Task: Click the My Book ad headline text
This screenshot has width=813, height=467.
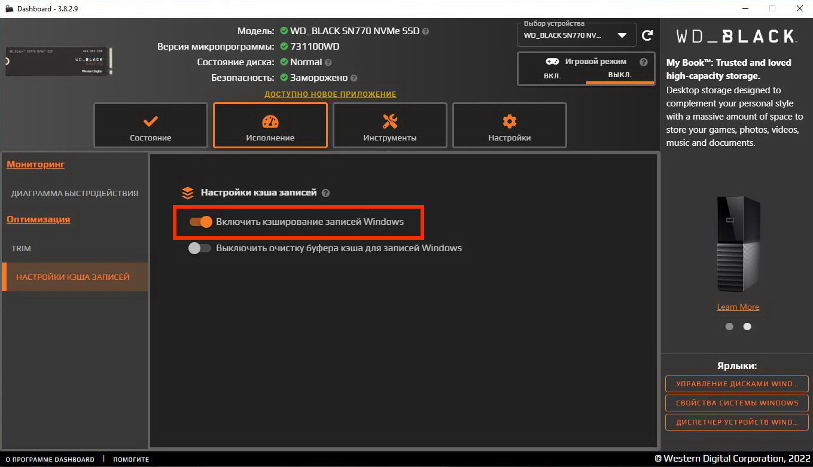Action: tap(729, 69)
